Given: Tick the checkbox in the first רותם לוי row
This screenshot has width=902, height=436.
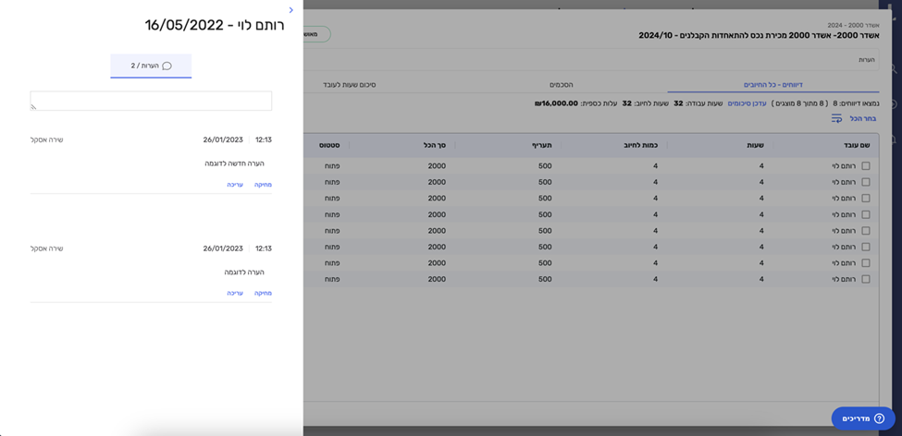Looking at the screenshot, I should [866, 166].
